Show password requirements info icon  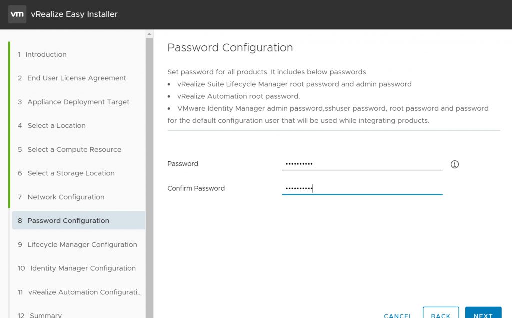pos(454,164)
